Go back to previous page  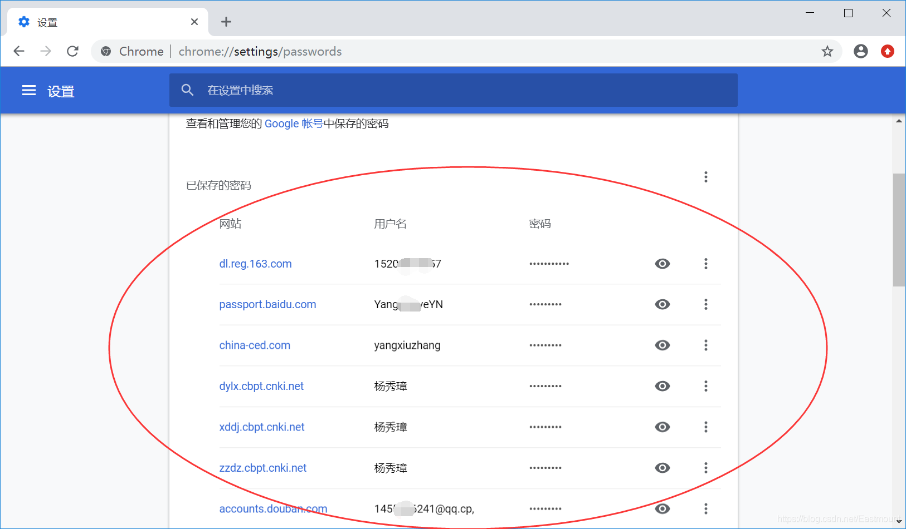pos(19,51)
